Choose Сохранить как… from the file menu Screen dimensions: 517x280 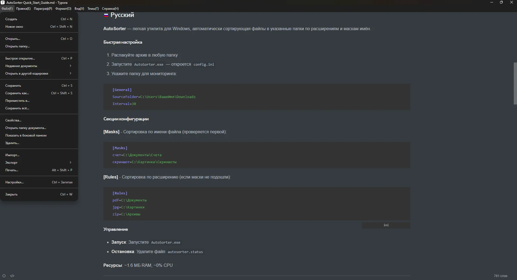click(17, 93)
